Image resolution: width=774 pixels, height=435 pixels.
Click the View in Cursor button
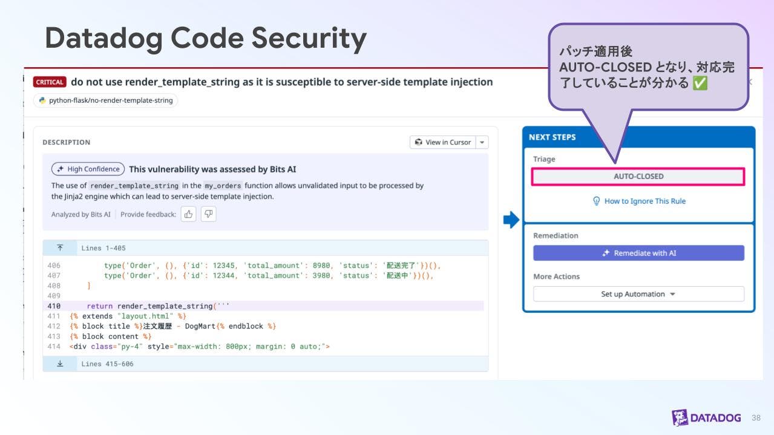[x=443, y=142]
